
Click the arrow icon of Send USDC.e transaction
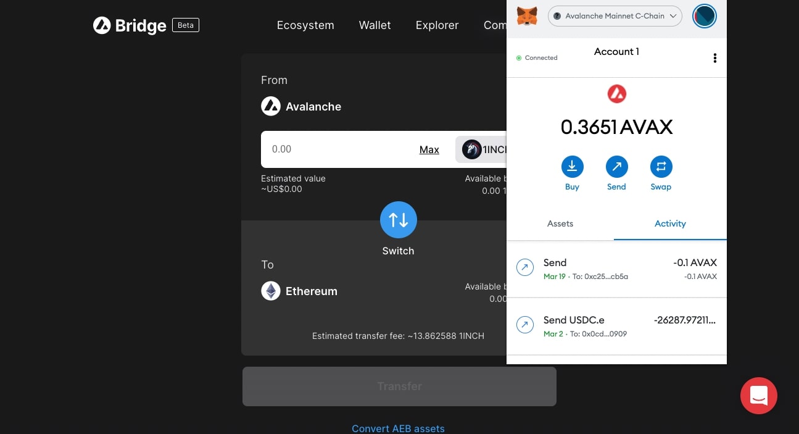[525, 325]
